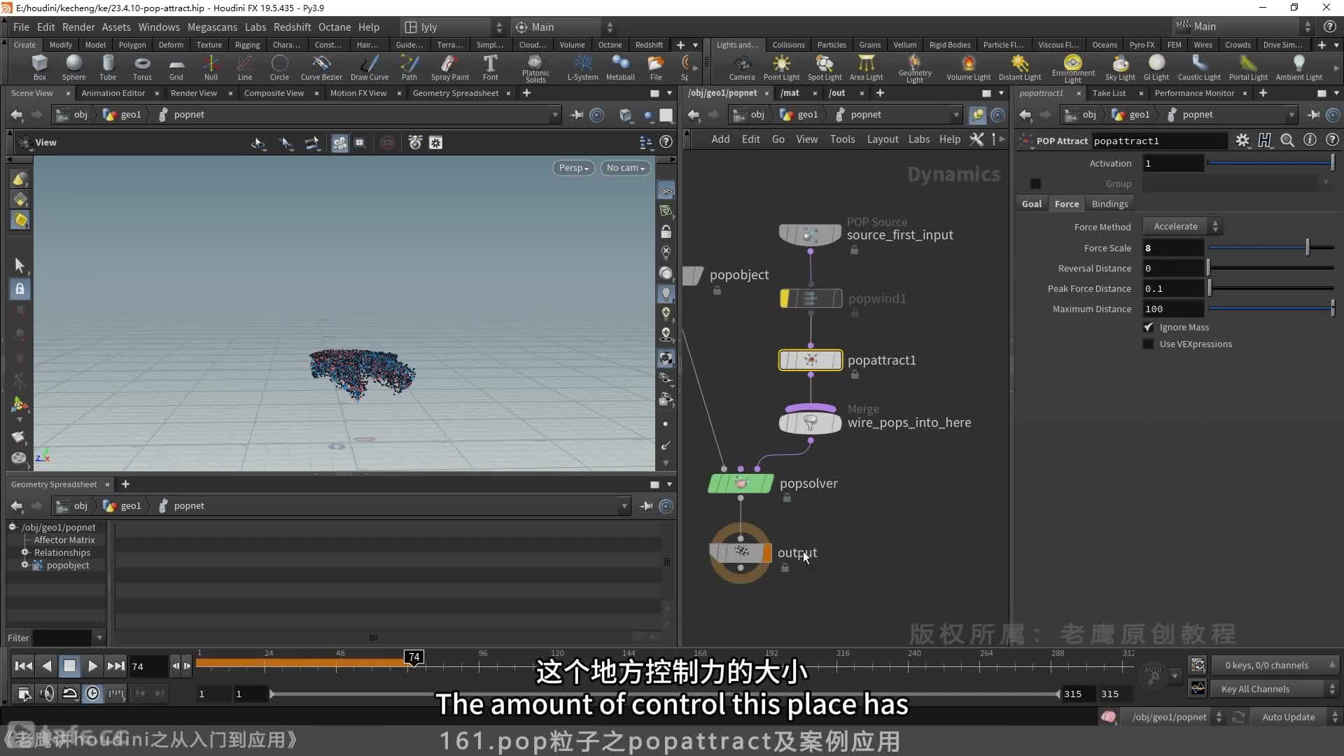1344x756 pixels.
Task: Open the Key All Channels dropdown
Action: (1276, 689)
